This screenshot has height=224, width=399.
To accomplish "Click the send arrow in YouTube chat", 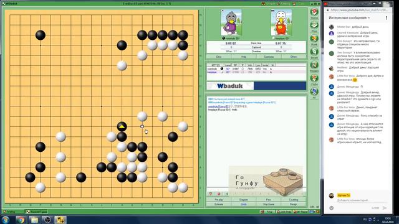I will (385, 208).
